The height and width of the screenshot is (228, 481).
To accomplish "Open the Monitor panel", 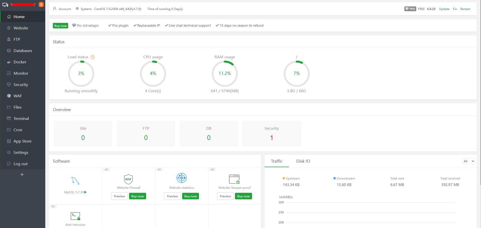I will 21,73.
